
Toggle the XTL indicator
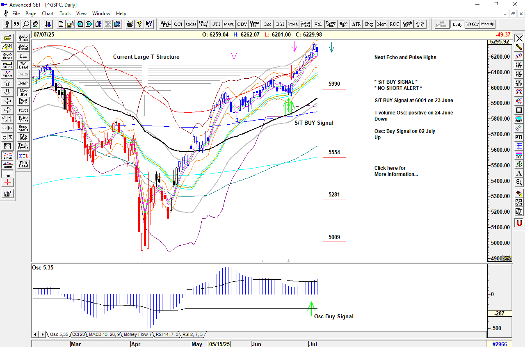coord(23,156)
